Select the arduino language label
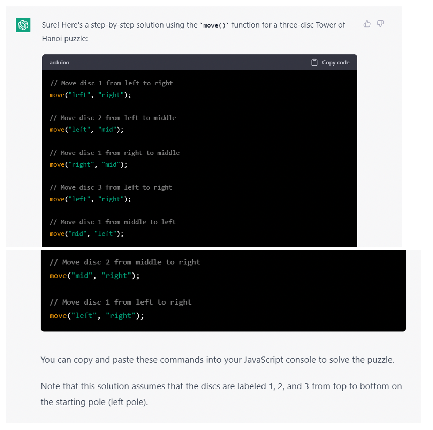The image size is (433, 430). click(x=59, y=62)
